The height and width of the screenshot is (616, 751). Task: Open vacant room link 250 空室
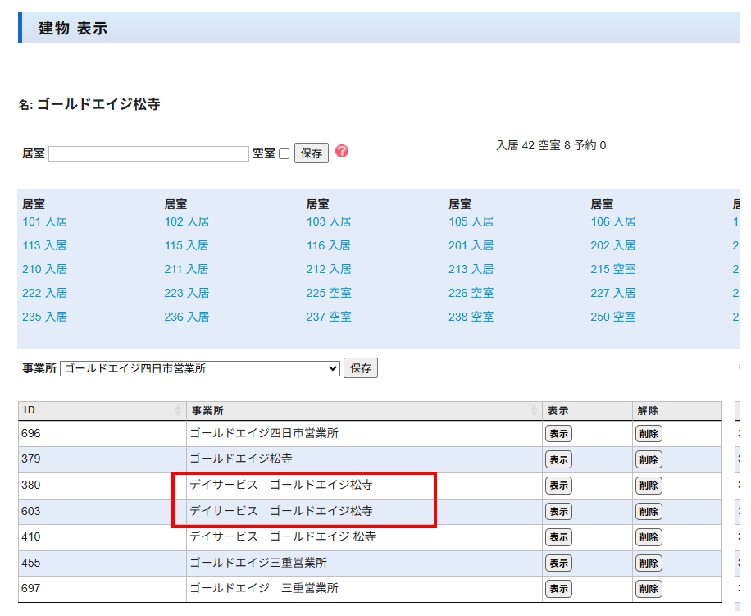pos(613,317)
